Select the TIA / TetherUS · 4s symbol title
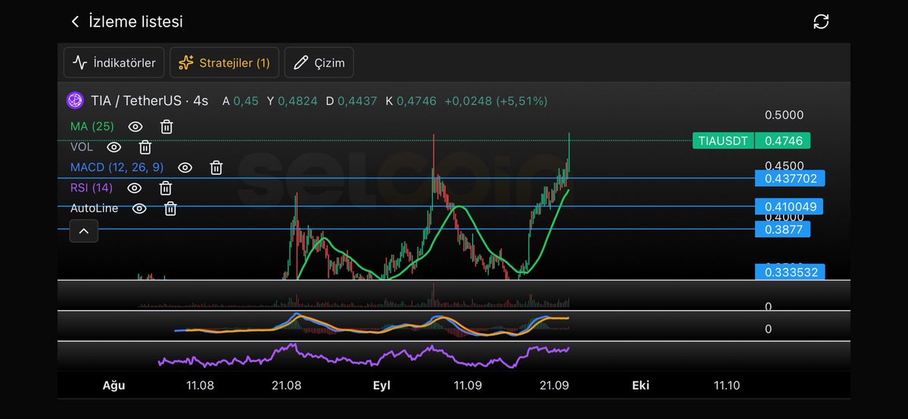The image size is (908, 419). tap(149, 101)
